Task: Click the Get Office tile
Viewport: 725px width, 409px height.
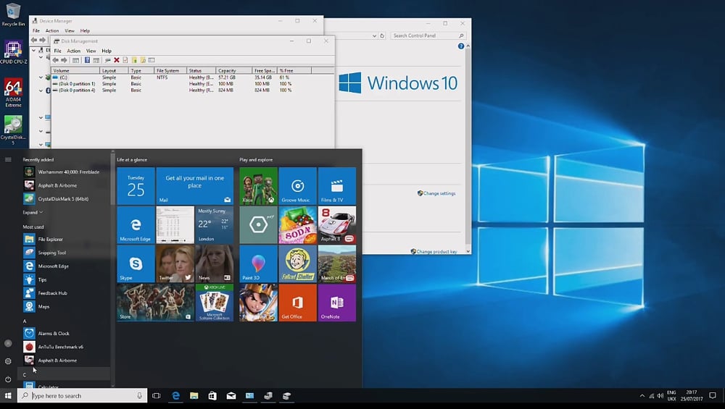Action: (x=297, y=303)
